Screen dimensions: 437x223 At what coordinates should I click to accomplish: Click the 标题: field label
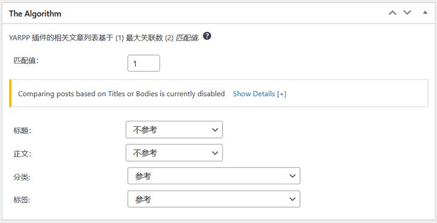point(22,131)
